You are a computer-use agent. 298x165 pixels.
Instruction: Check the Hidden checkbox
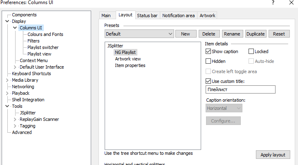click(208, 61)
